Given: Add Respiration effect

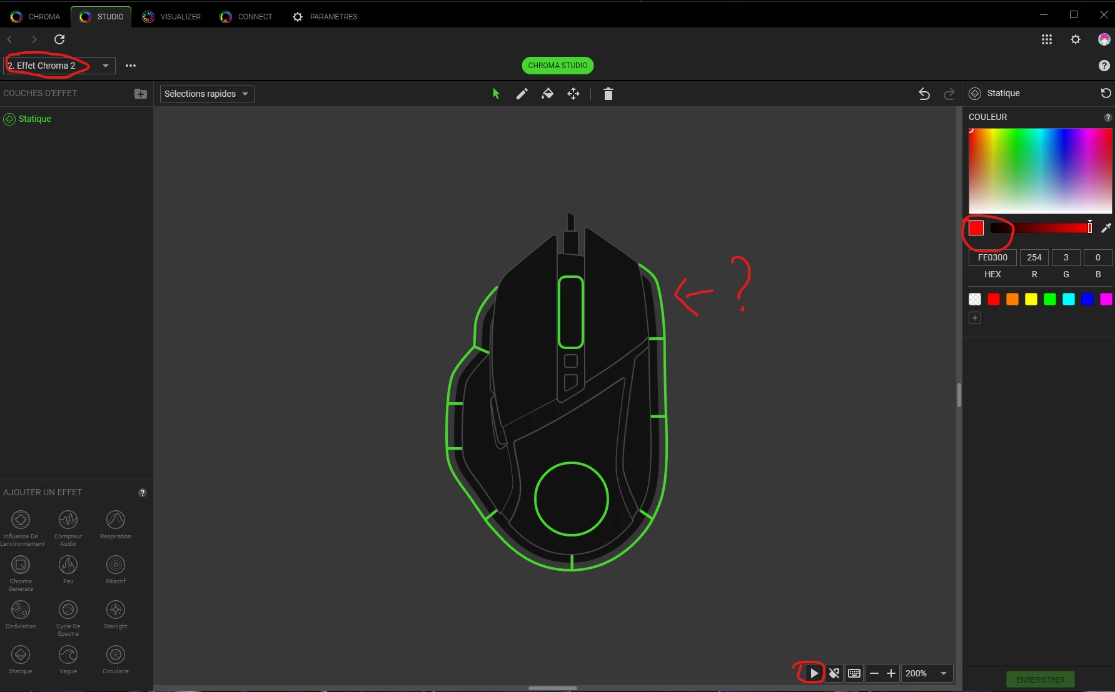Looking at the screenshot, I should (116, 525).
